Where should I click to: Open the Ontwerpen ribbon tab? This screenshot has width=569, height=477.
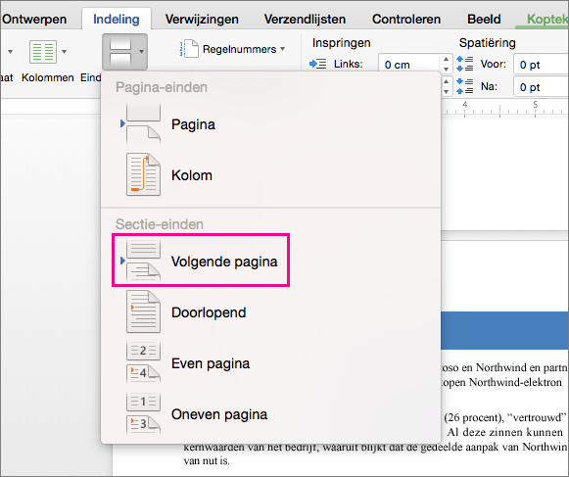[34, 19]
